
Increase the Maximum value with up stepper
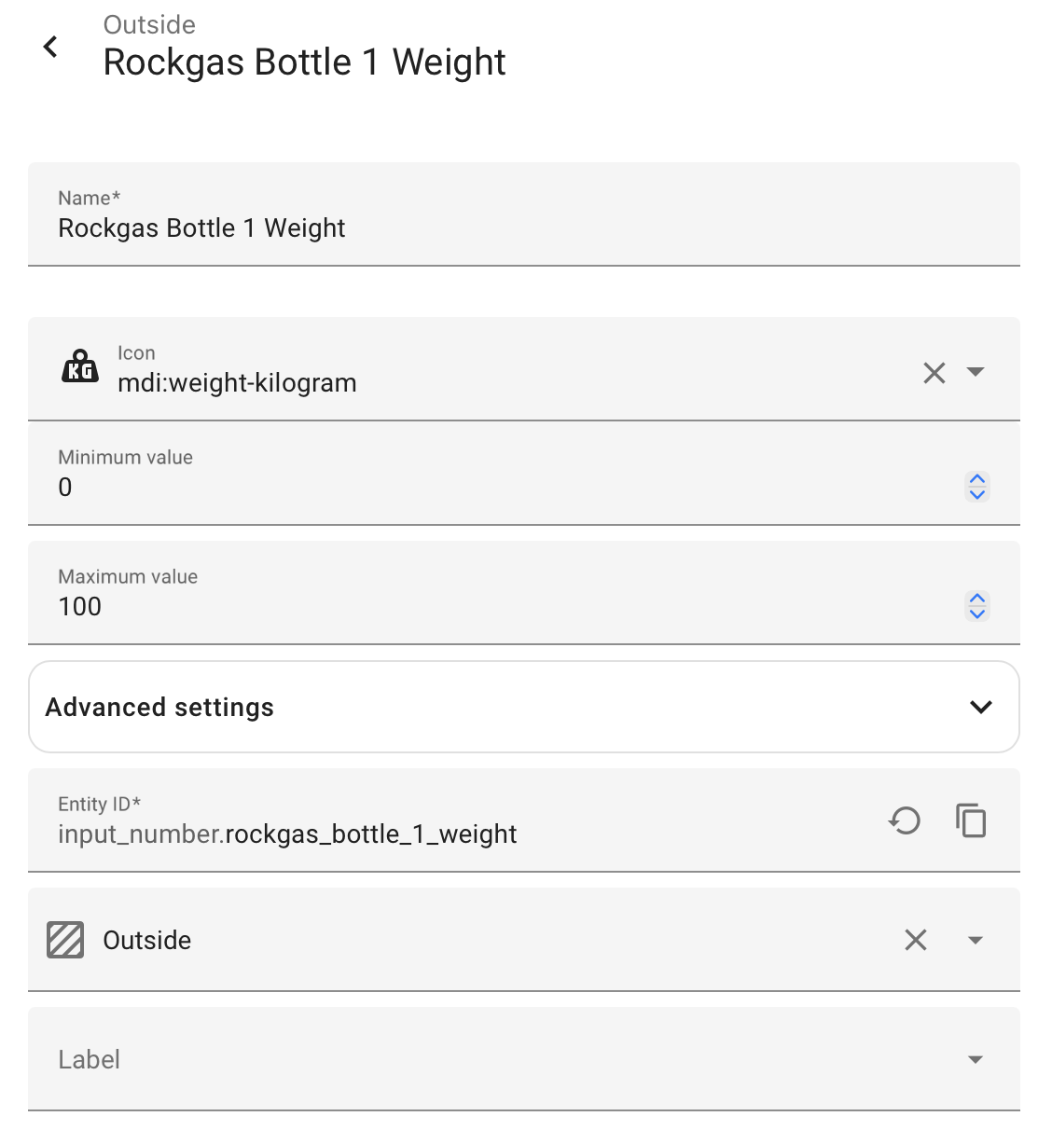point(977,599)
